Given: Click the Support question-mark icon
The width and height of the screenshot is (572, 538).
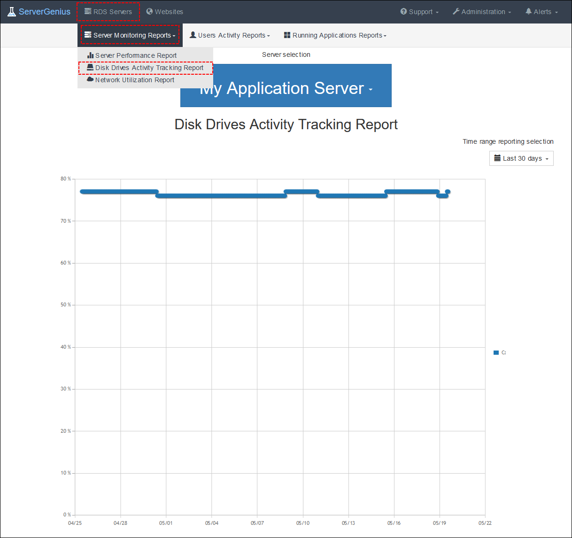Looking at the screenshot, I should pos(404,11).
